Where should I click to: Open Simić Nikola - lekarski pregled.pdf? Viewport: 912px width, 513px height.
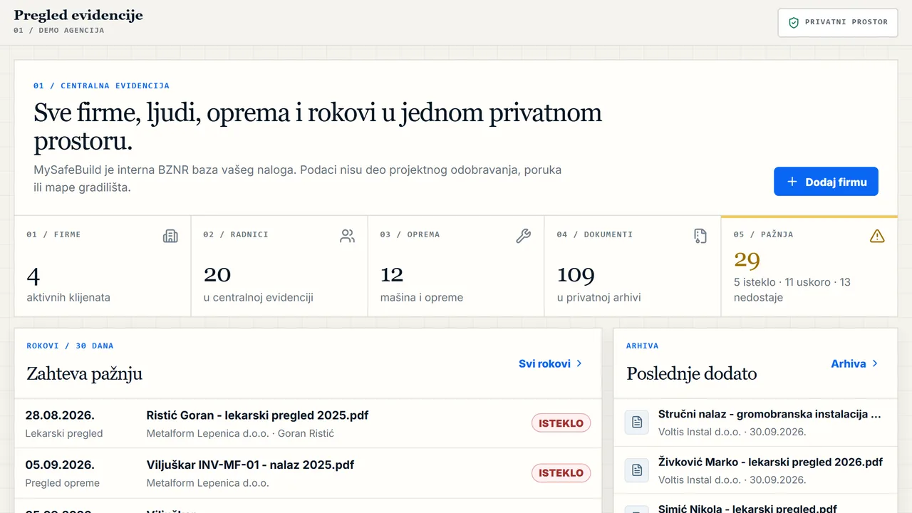pyautogui.click(x=747, y=508)
